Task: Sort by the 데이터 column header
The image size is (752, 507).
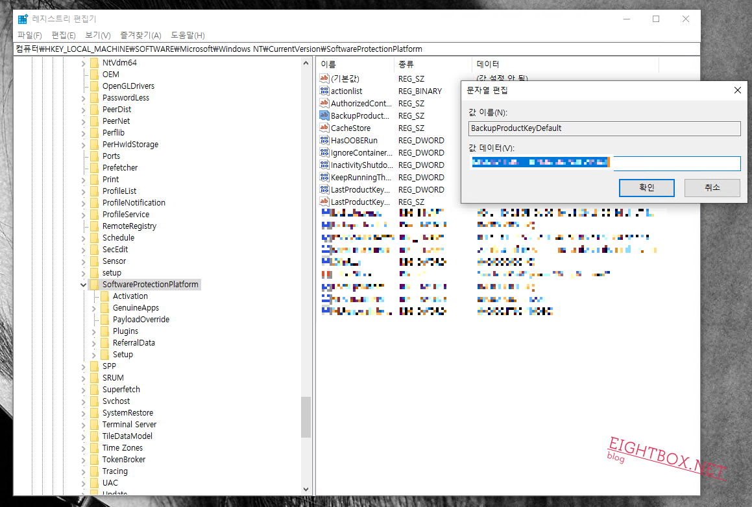Action: [565, 64]
